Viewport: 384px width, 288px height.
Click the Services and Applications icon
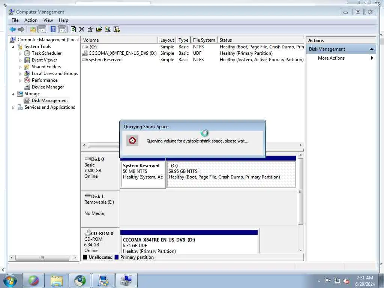pyautogui.click(x=20, y=107)
